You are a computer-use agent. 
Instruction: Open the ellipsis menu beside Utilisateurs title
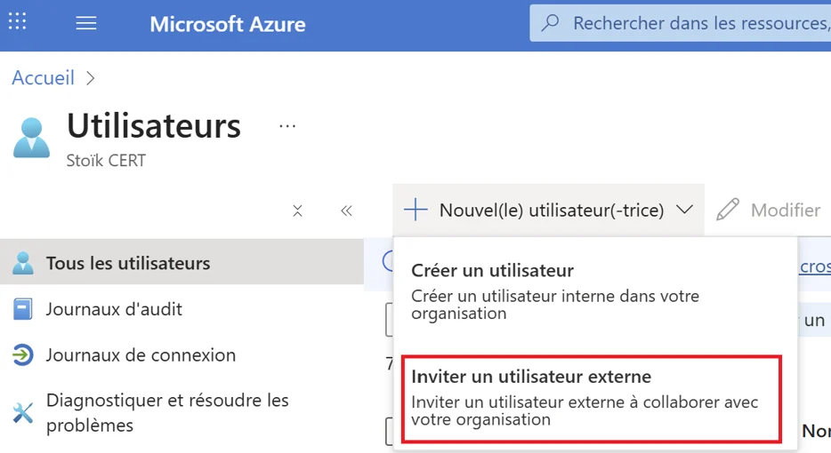(x=287, y=127)
